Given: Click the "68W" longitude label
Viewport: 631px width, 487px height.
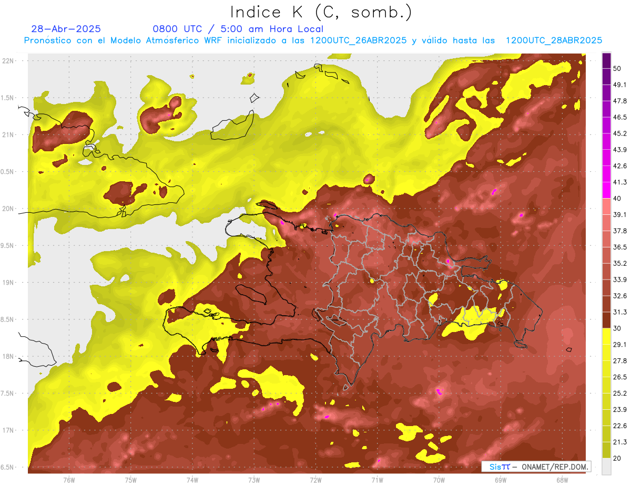Looking at the screenshot, I should [562, 480].
